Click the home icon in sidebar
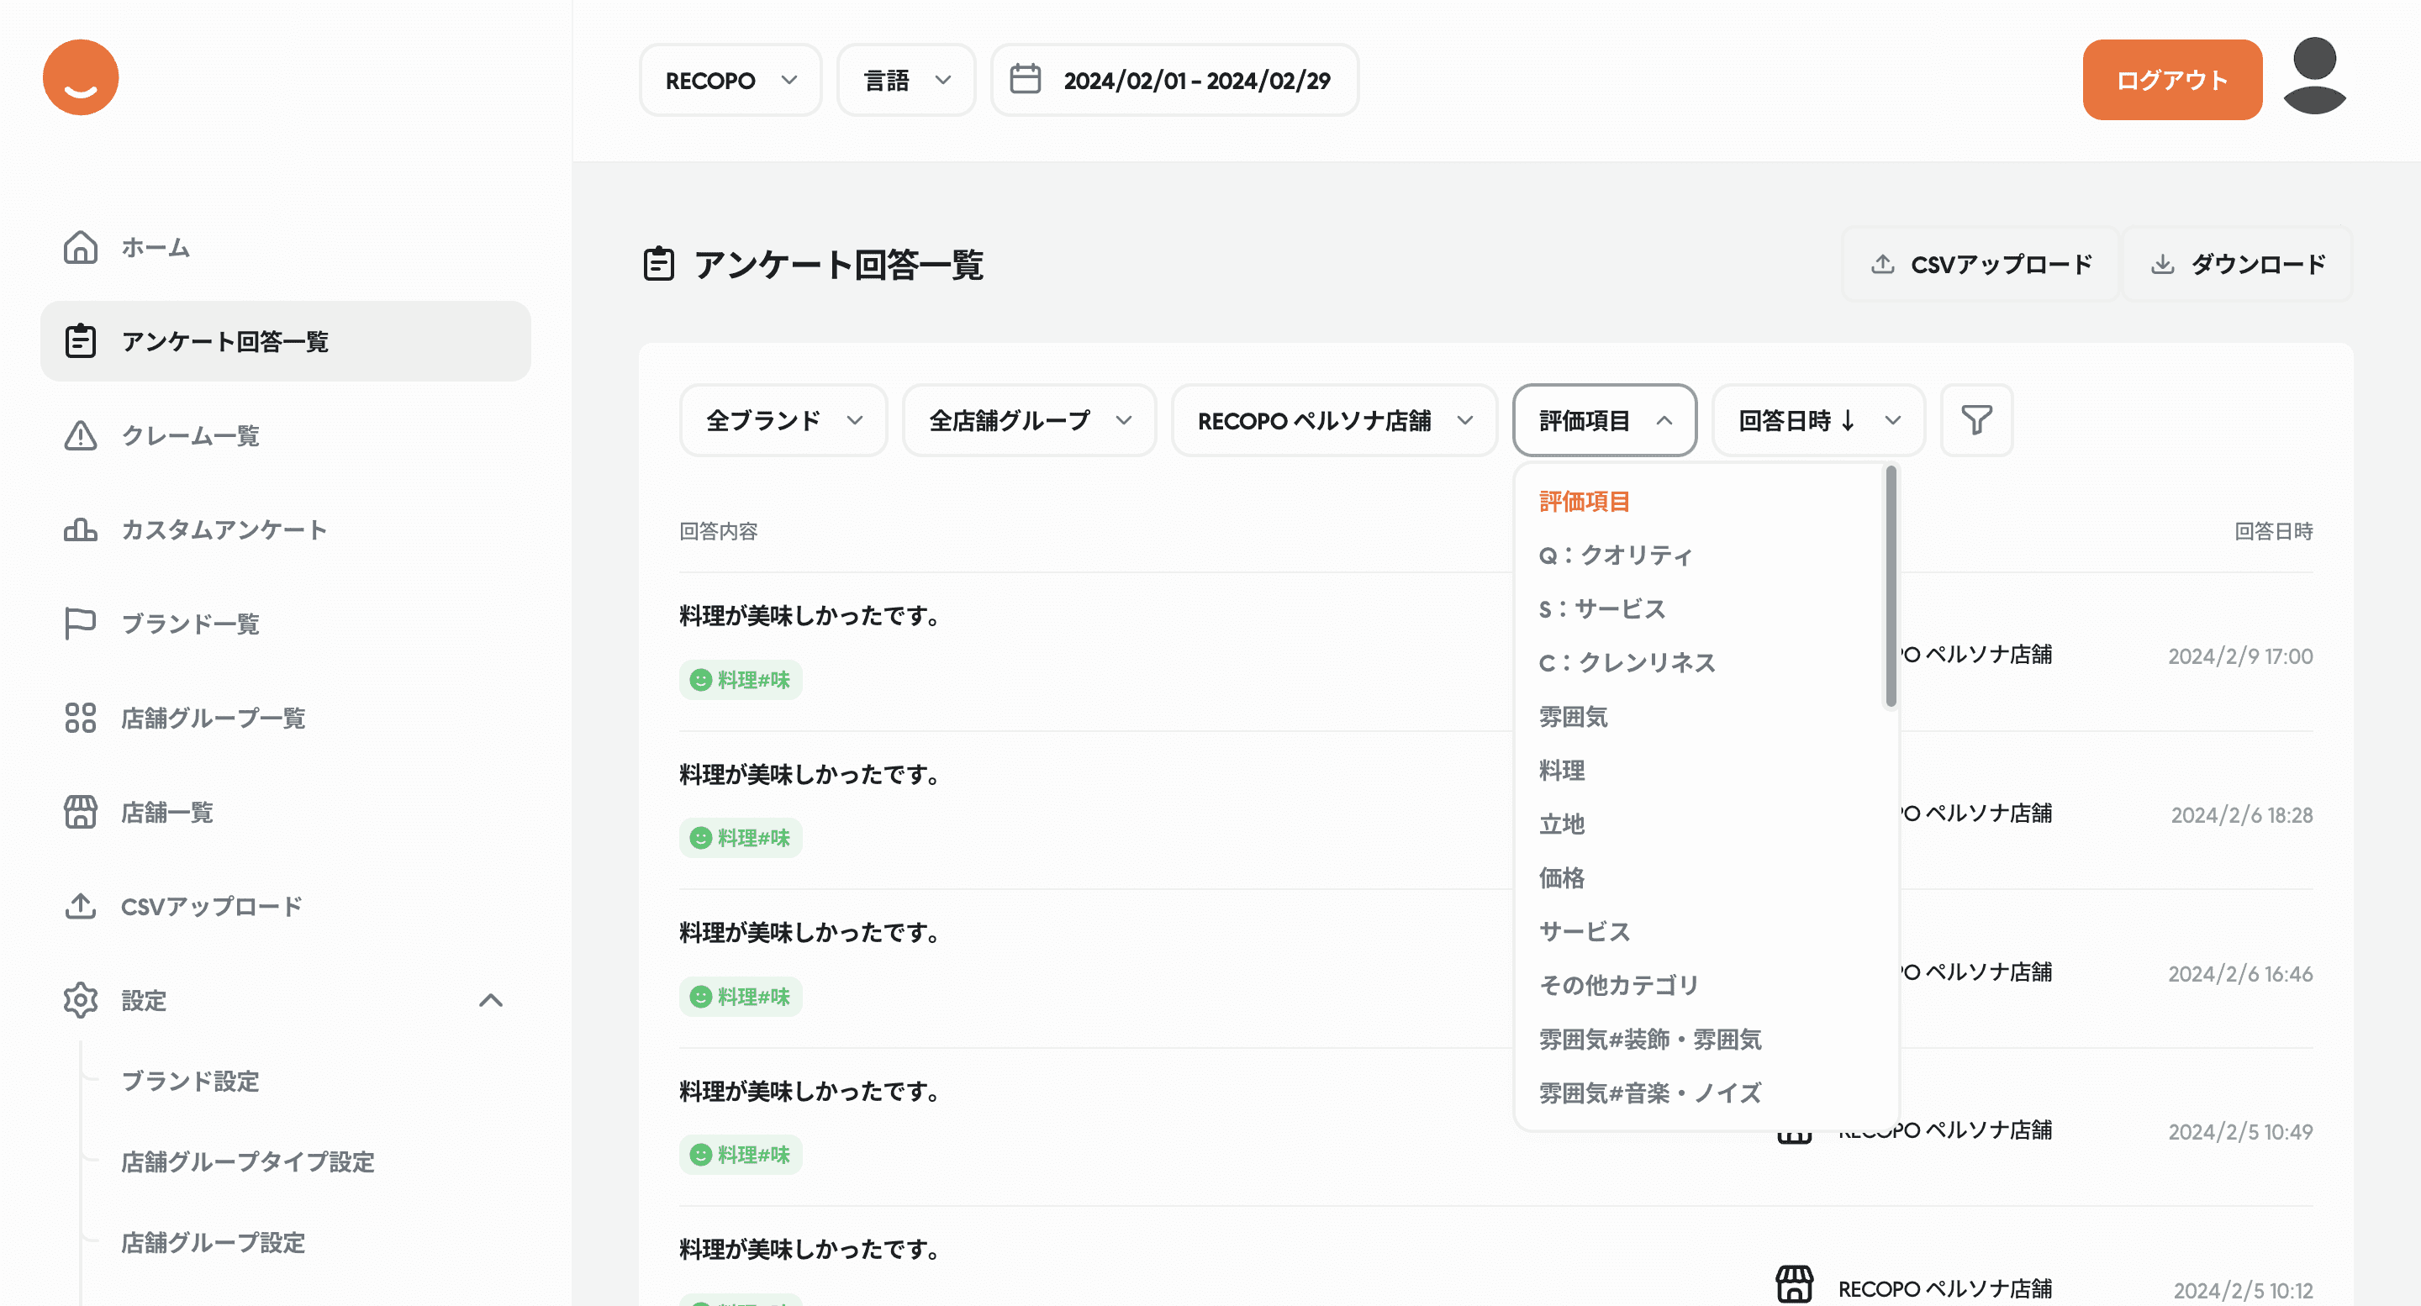 [81, 247]
